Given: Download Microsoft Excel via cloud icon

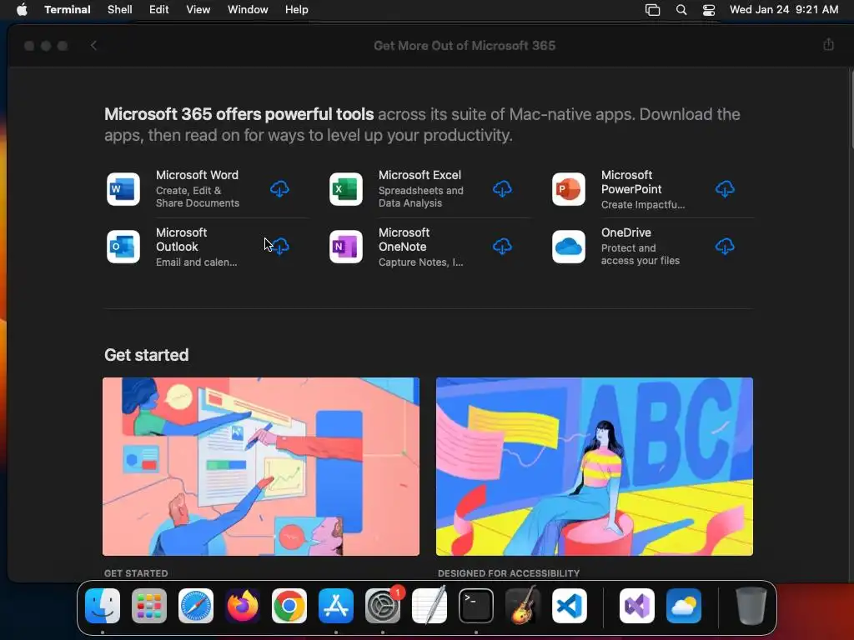Looking at the screenshot, I should point(502,189).
